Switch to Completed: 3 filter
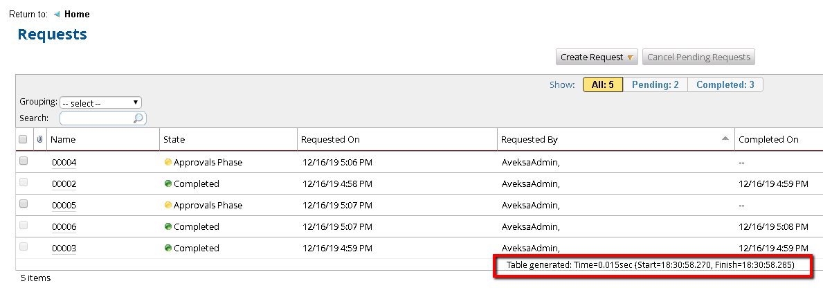The height and width of the screenshot is (288, 823). (x=725, y=84)
